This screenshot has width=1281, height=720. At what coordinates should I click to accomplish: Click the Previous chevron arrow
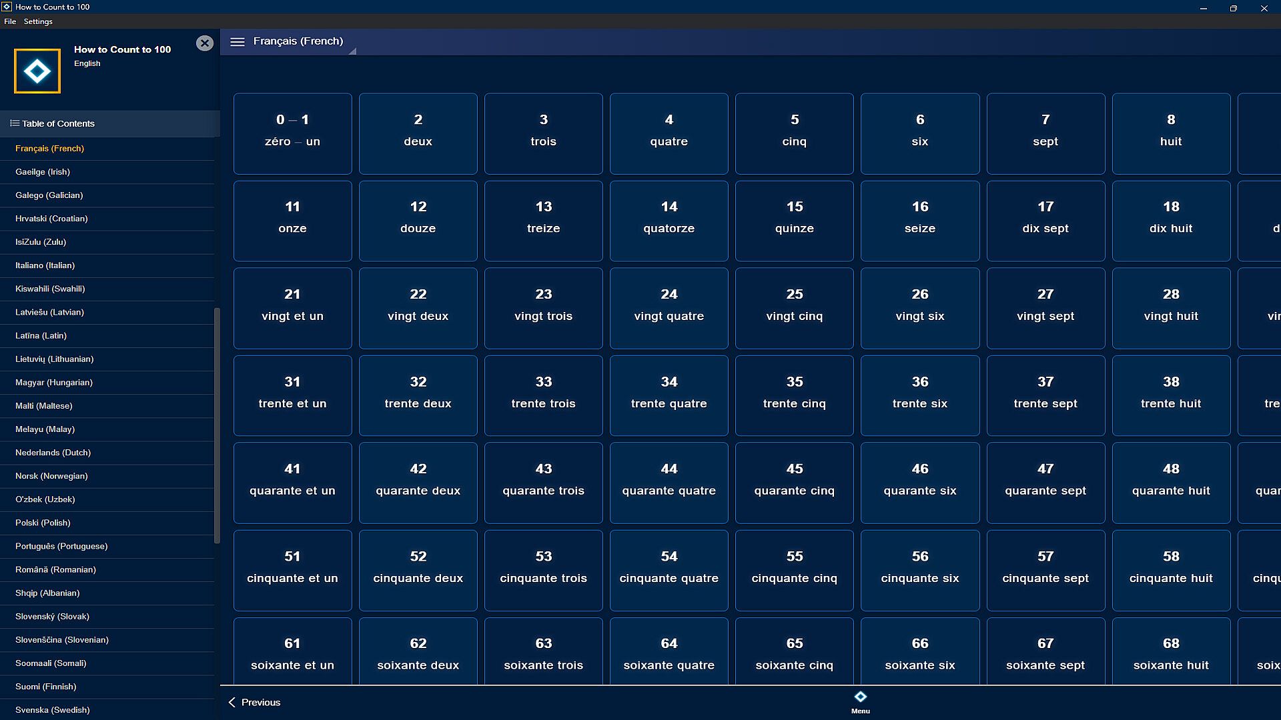[232, 702]
